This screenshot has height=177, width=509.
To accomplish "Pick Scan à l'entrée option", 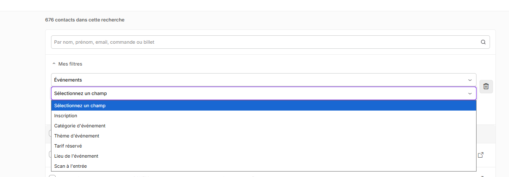I will (264, 166).
